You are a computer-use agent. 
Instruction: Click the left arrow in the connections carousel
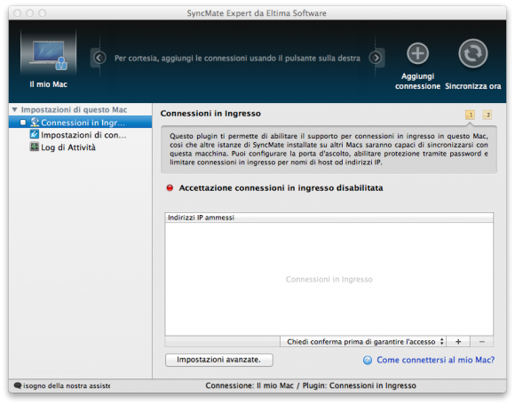(x=99, y=58)
